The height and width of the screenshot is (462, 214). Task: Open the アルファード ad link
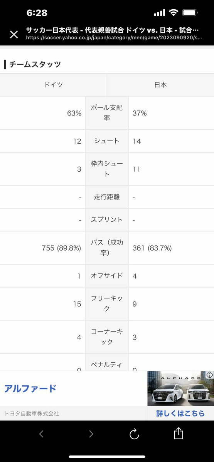pos(30,388)
